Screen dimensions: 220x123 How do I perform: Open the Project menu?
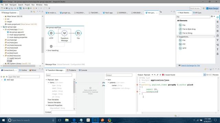(x=27, y=5)
